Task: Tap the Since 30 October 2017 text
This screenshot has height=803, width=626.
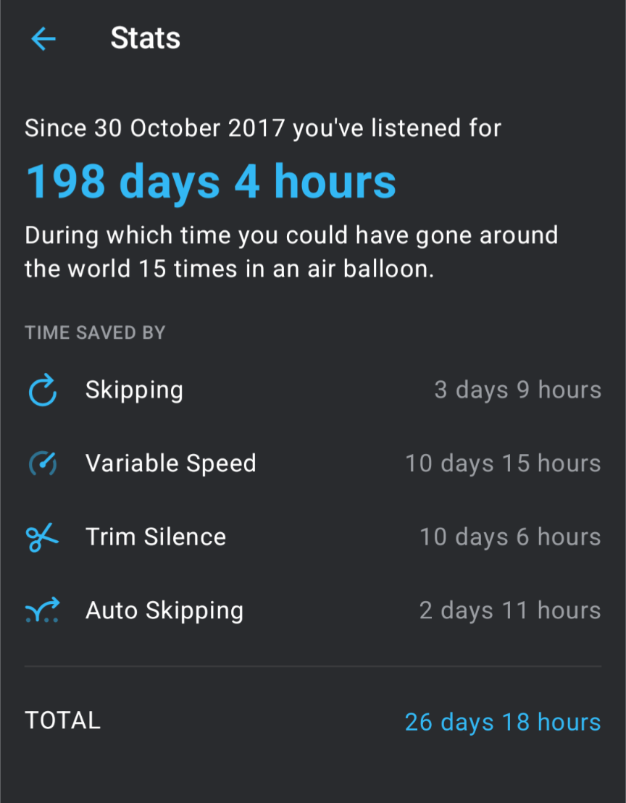Action: tap(263, 129)
